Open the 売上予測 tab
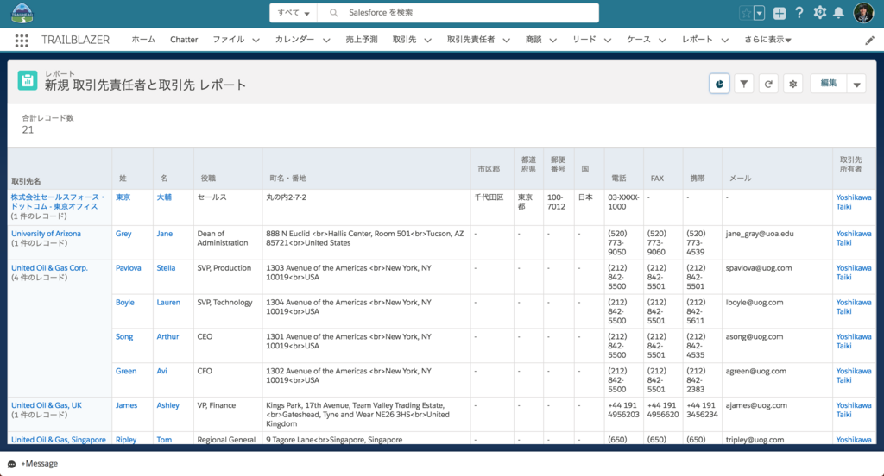This screenshot has height=476, width=884. tap(362, 40)
